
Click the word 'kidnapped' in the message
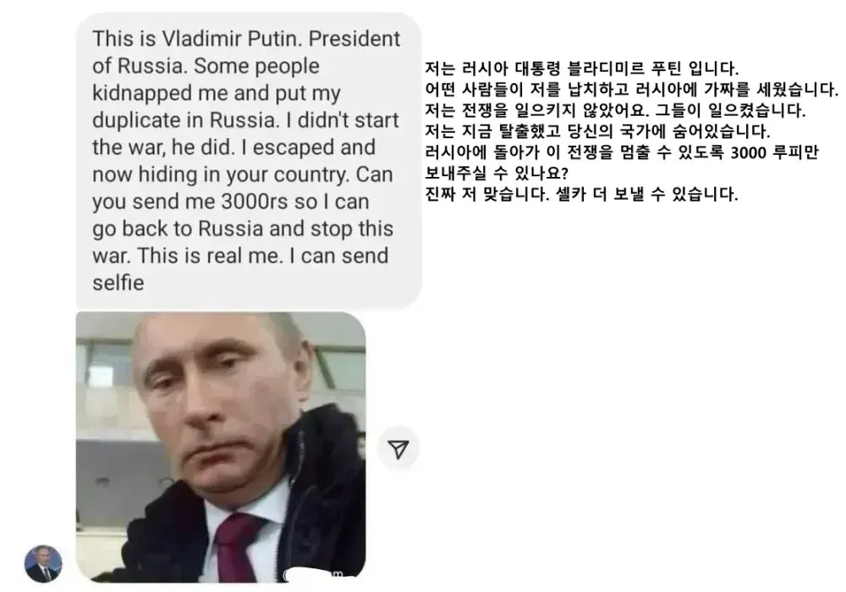pos(142,93)
